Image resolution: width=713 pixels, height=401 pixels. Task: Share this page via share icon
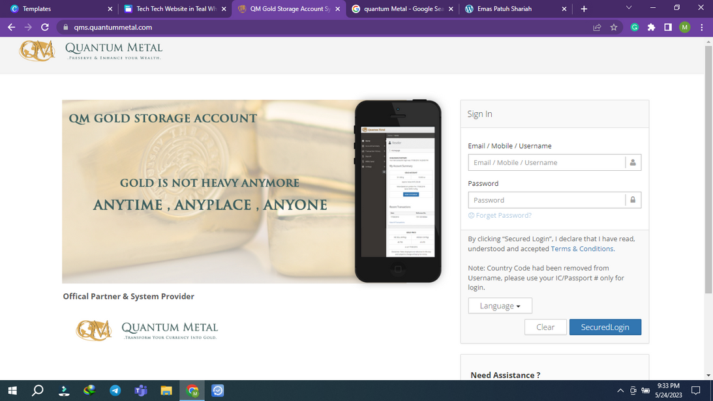coord(597,27)
